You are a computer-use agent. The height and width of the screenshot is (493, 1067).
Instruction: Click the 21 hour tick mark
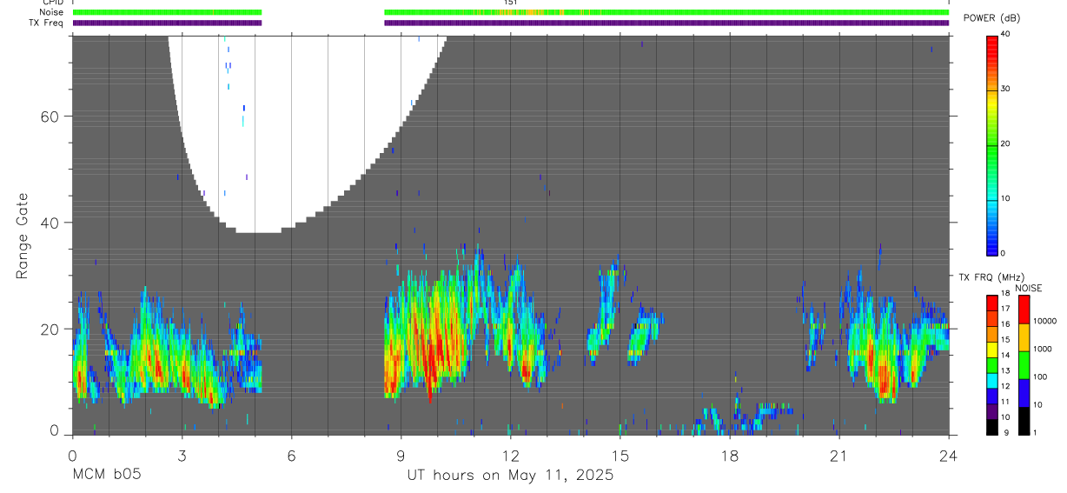[x=839, y=454]
